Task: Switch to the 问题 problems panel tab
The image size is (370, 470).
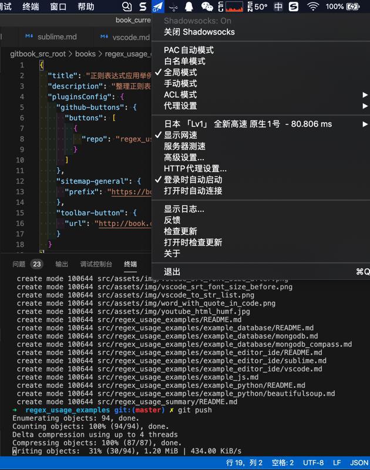Action: click(19, 264)
